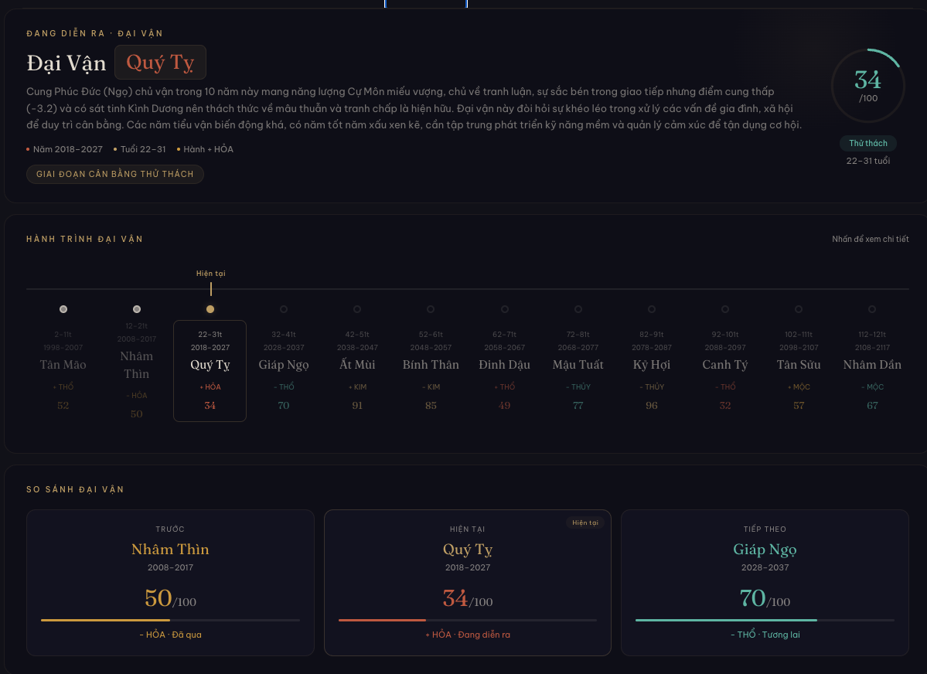927x674 pixels.
Task: Click the Nhấn để xem chi tiết hint
Action: (x=870, y=239)
